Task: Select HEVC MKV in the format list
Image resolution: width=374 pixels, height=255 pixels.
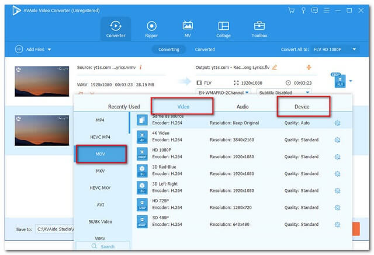Action: point(100,188)
